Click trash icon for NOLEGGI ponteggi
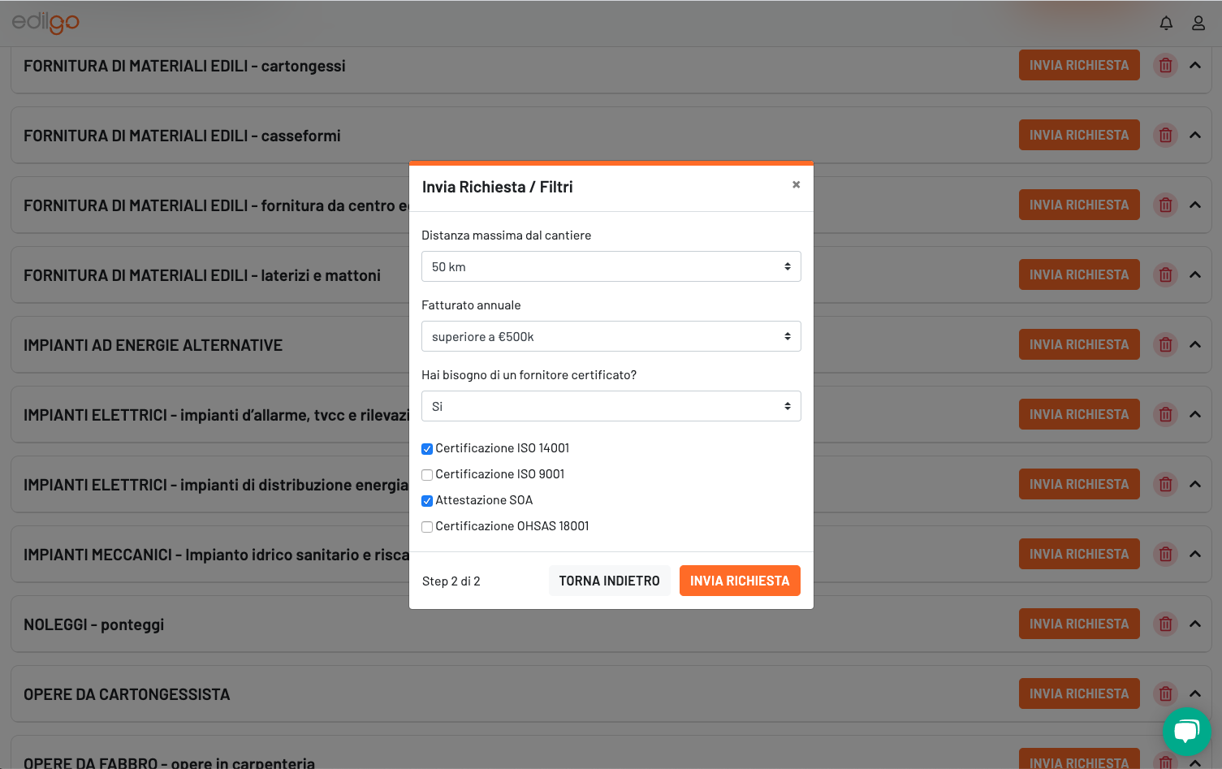The width and height of the screenshot is (1222, 769). click(x=1165, y=624)
